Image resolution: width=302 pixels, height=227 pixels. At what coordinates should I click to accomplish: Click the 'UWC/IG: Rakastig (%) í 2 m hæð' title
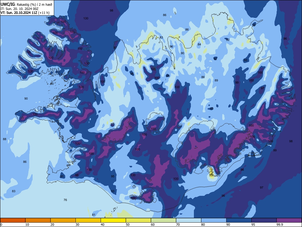pos(26,5)
